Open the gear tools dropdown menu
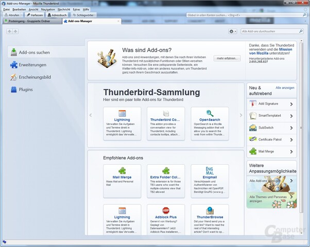310x247 pixels. 233,31
